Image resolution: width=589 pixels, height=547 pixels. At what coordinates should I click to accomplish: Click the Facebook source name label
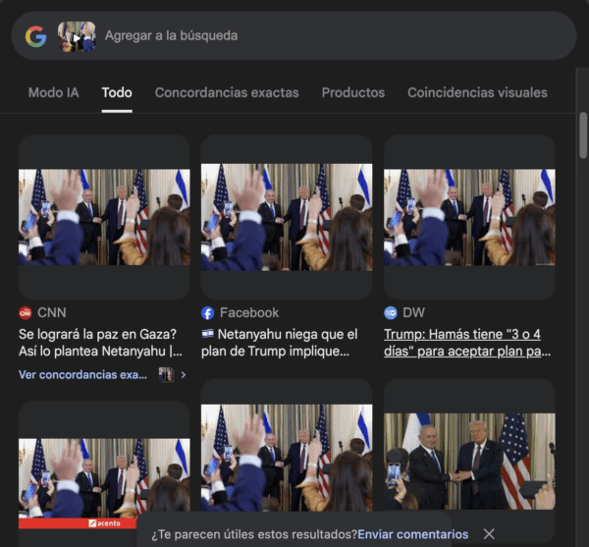(249, 312)
